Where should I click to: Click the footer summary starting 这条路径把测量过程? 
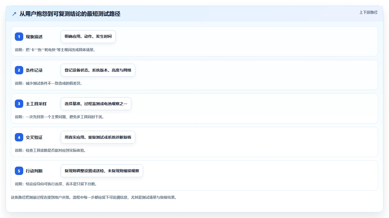(94, 197)
